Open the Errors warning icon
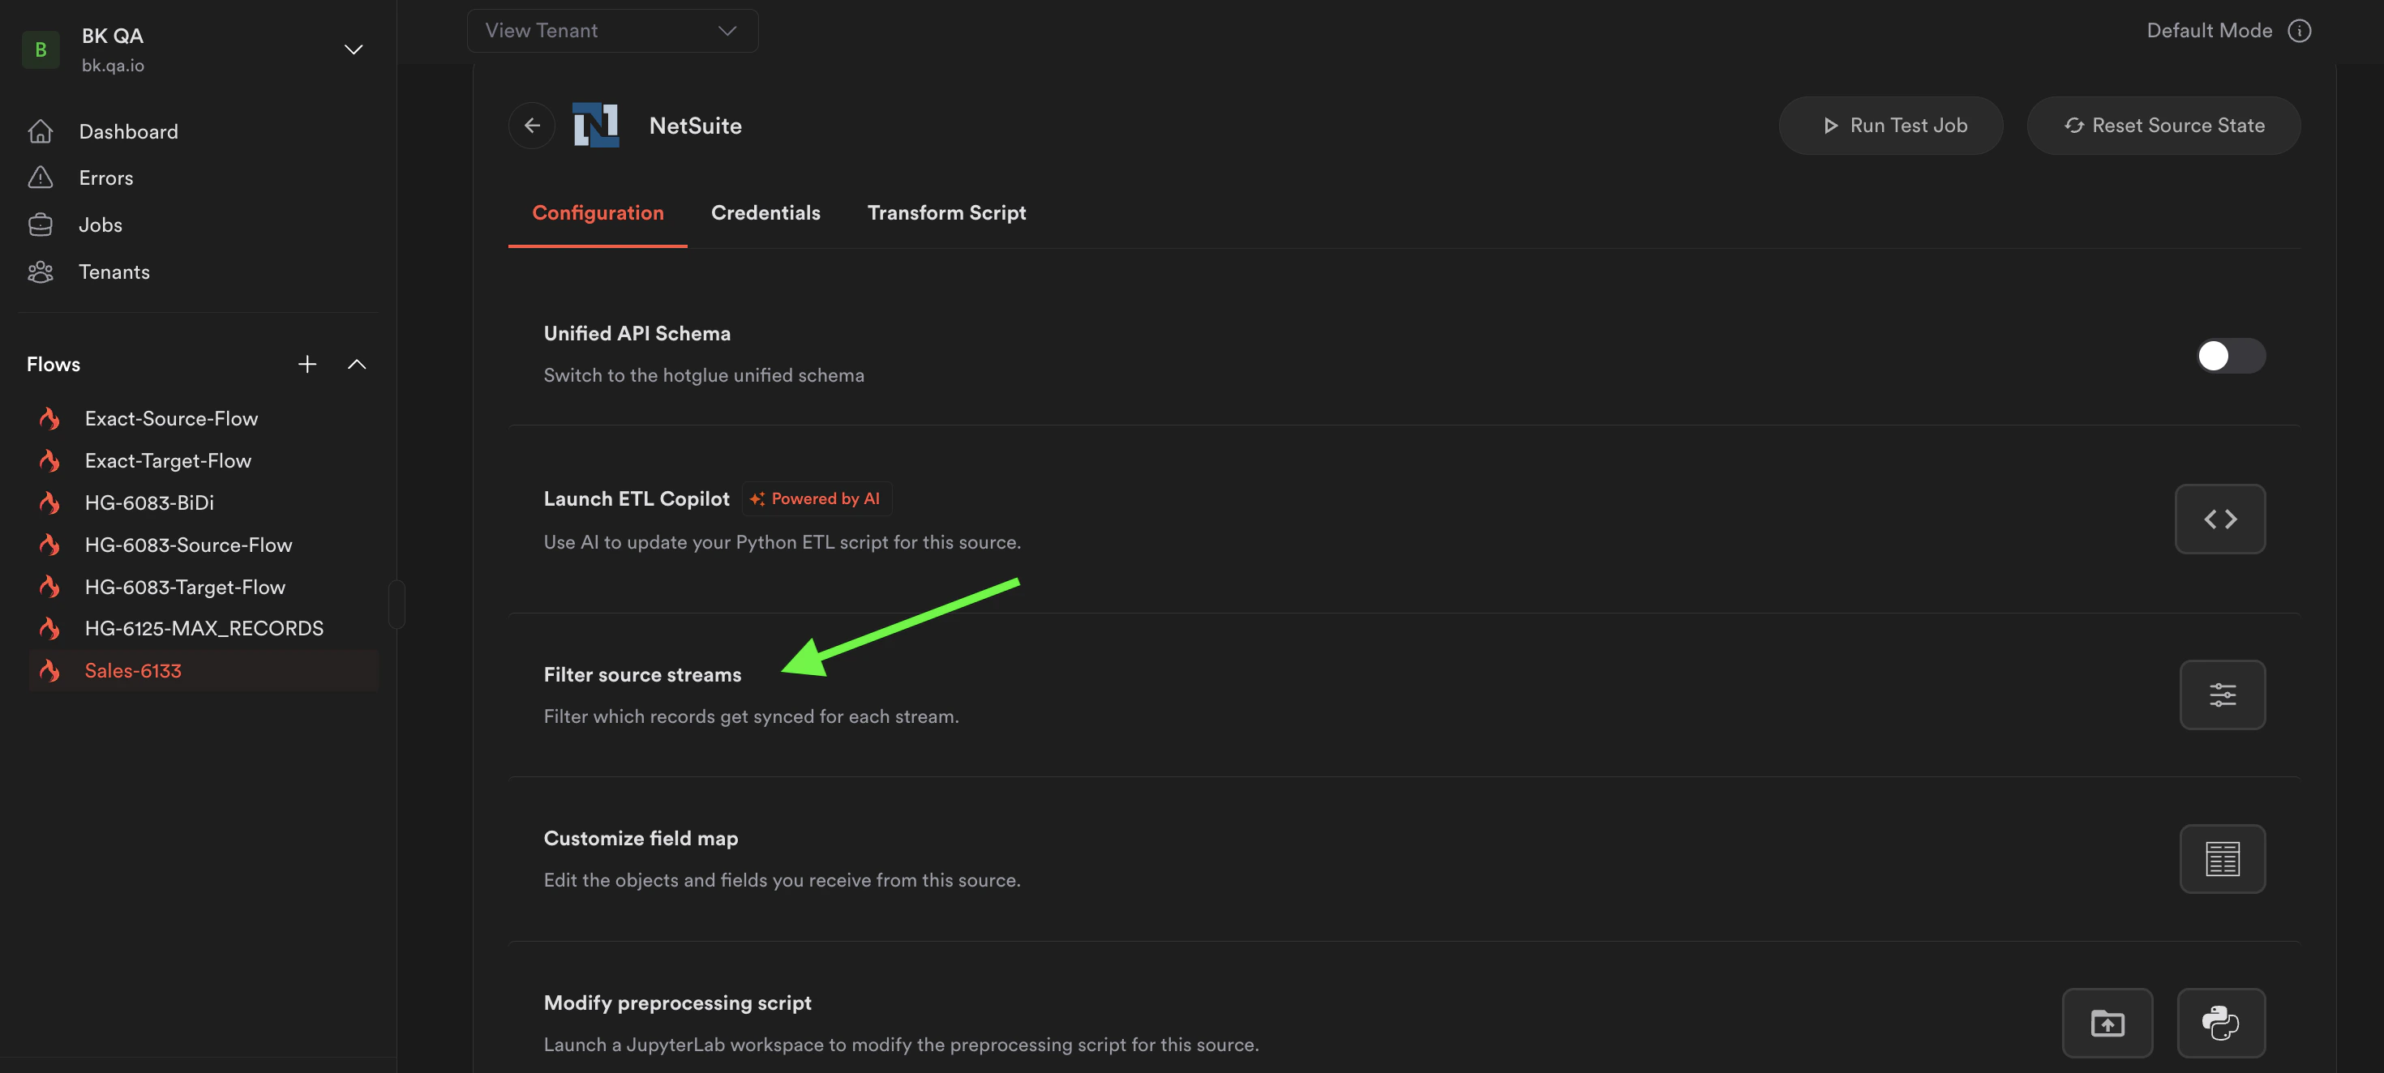 pyautogui.click(x=40, y=177)
